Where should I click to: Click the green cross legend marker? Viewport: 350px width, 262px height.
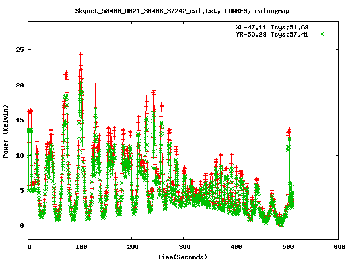tap(322, 34)
